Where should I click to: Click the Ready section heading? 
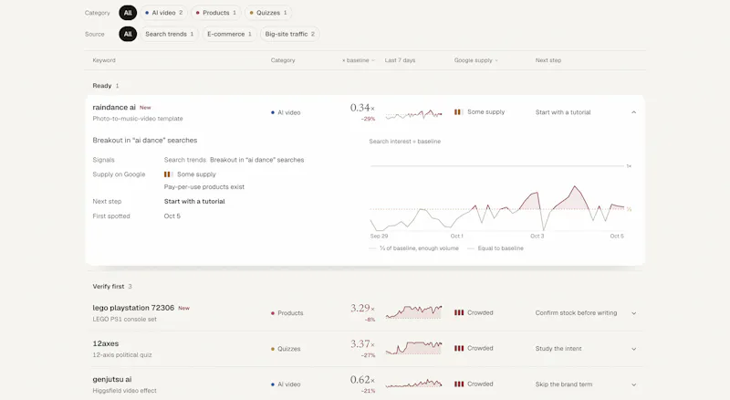click(102, 86)
